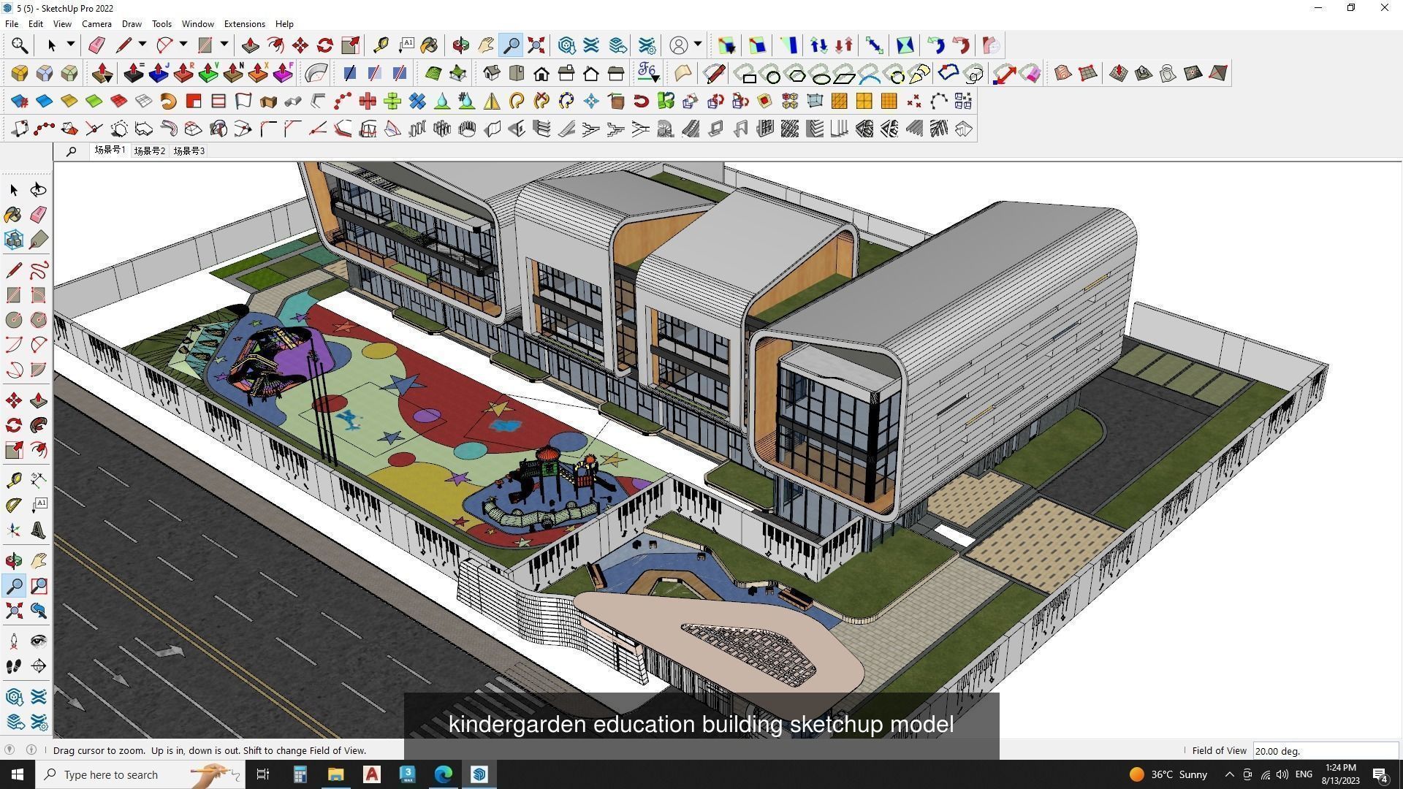The image size is (1403, 789).
Task: Select the Pan hand tool in top toolbar
Action: 486,45
